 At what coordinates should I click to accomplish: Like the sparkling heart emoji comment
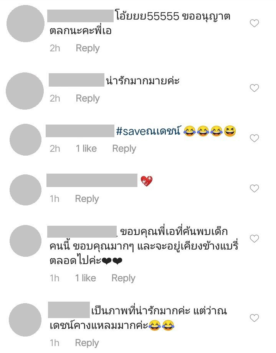pyautogui.click(x=255, y=188)
